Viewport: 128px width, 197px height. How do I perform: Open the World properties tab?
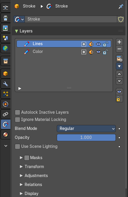pyautogui.click(x=6, y=48)
